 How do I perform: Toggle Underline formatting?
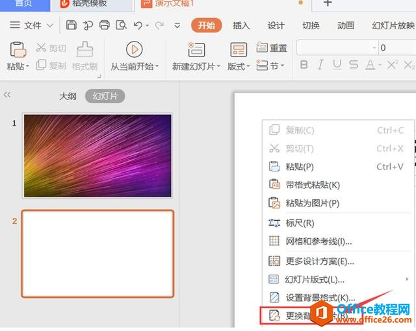[337, 65]
